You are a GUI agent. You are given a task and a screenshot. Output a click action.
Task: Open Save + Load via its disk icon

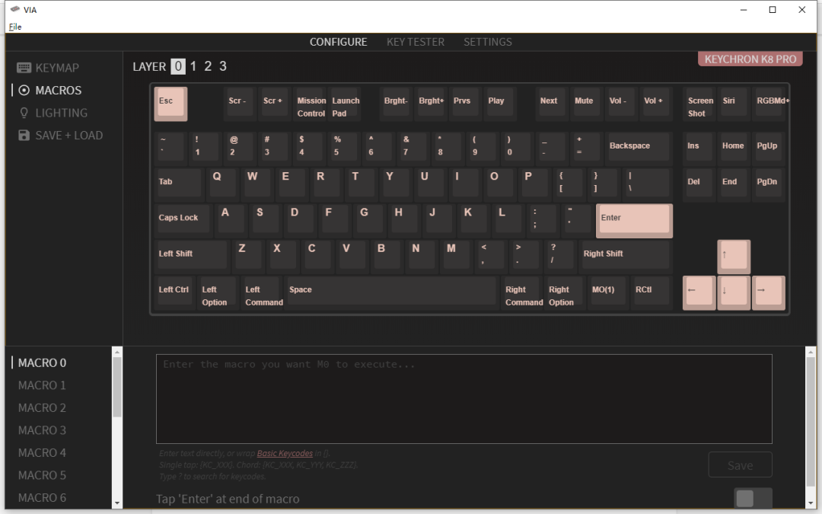[24, 136]
